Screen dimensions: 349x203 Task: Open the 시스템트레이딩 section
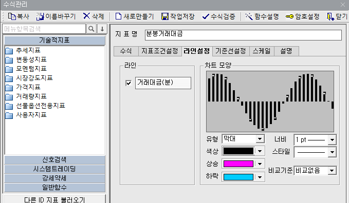(x=54, y=169)
